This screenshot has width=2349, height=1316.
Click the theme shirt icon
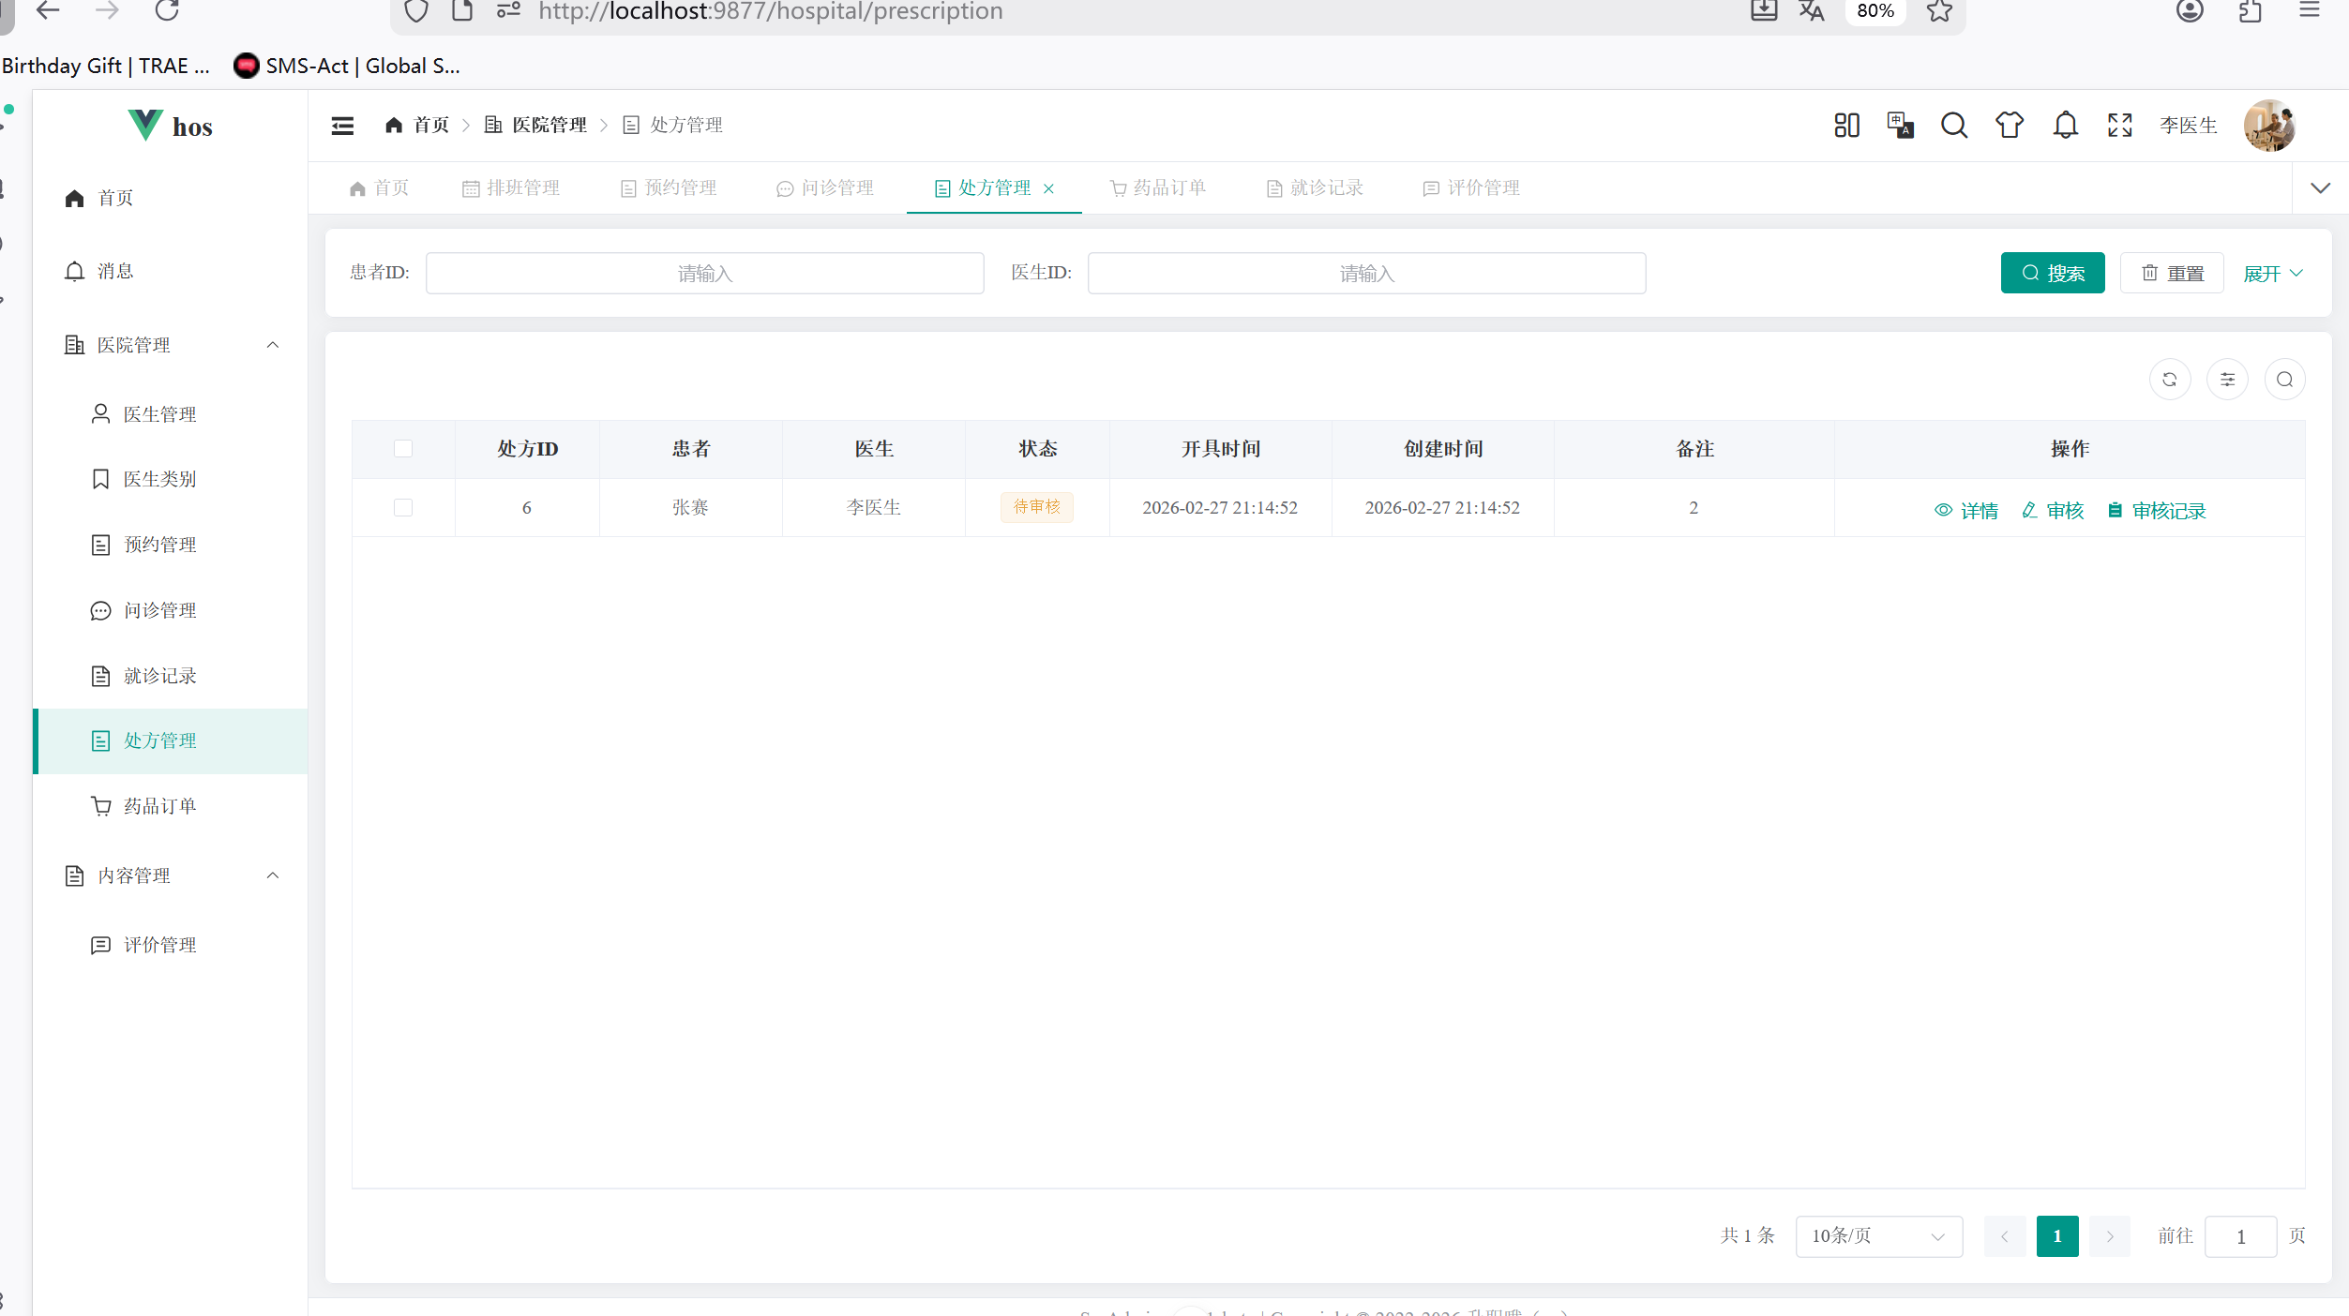[x=2009, y=126]
